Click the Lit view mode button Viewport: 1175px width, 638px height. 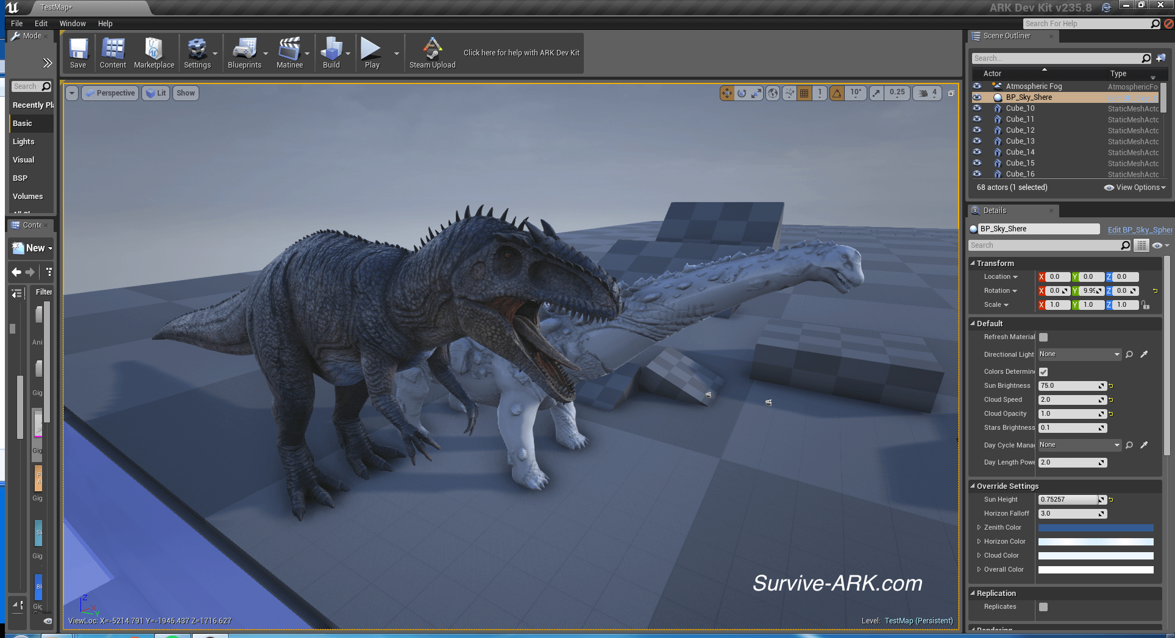pos(156,93)
